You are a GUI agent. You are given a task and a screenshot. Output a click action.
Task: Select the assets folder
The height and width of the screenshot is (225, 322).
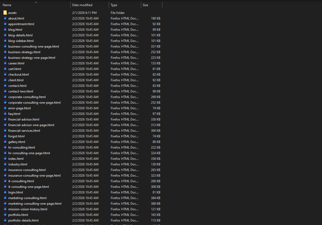click(12, 13)
